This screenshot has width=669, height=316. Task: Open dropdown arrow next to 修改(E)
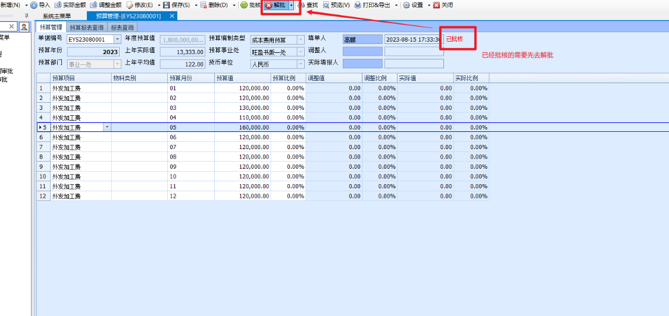[159, 5]
